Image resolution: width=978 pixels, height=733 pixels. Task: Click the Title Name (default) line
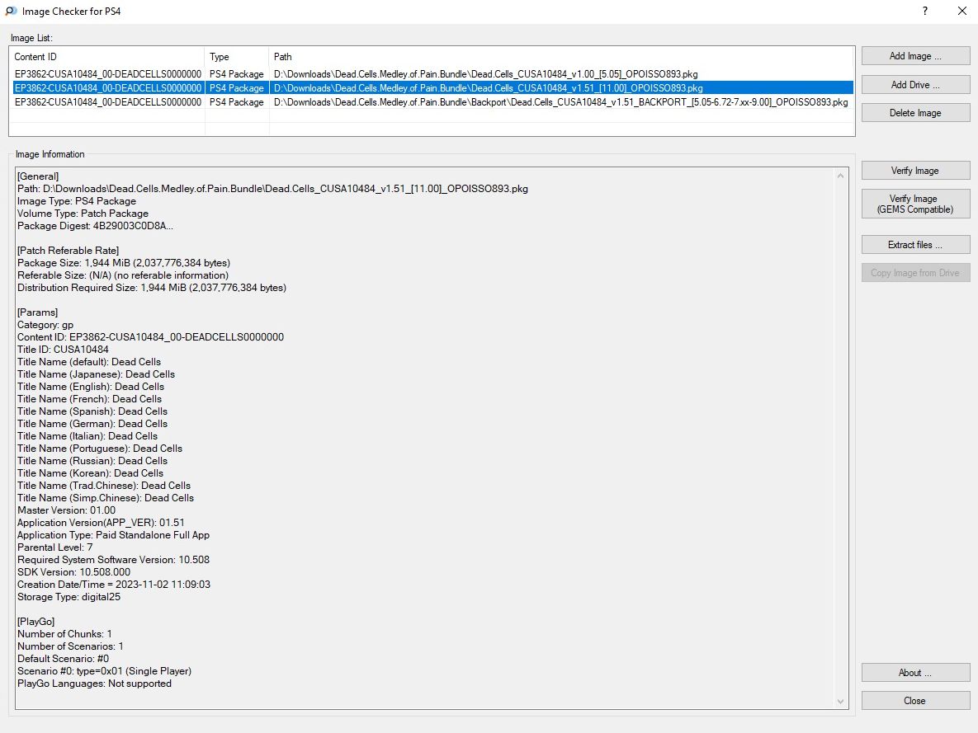click(89, 362)
